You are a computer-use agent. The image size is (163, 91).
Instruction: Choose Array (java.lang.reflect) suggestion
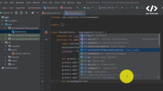click(x=119, y=57)
